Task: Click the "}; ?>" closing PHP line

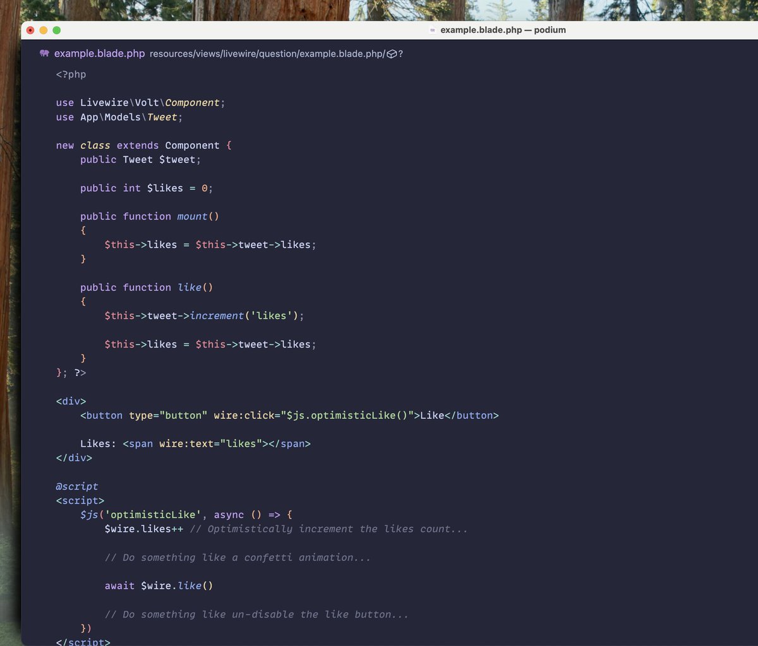Action: (x=71, y=373)
